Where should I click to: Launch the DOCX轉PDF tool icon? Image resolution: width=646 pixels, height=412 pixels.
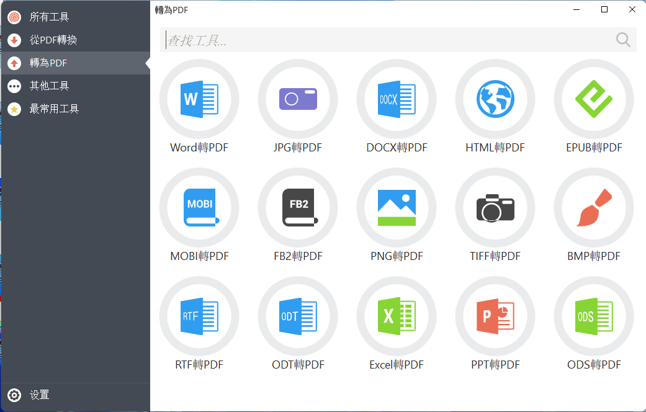(397, 99)
